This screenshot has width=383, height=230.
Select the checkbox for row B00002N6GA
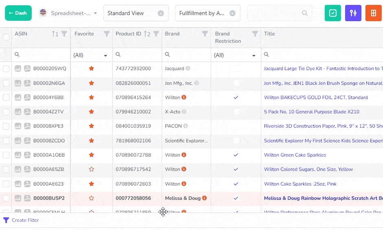pyautogui.click(x=6, y=83)
